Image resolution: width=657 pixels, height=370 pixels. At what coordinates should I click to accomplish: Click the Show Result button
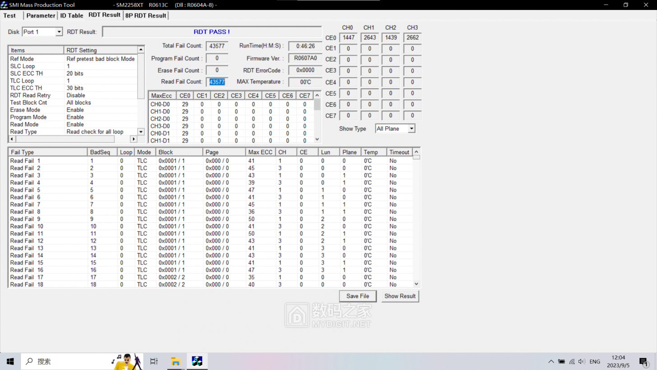click(400, 296)
